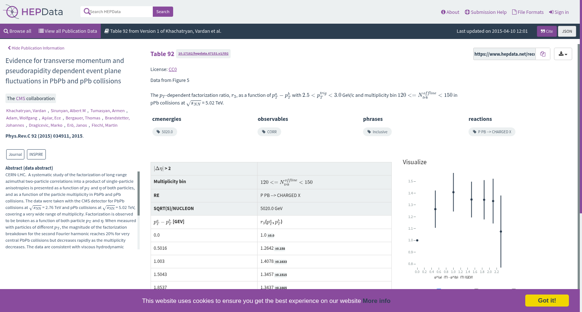The image size is (582, 312).
Task: Click the purple Search button
Action: (x=163, y=12)
